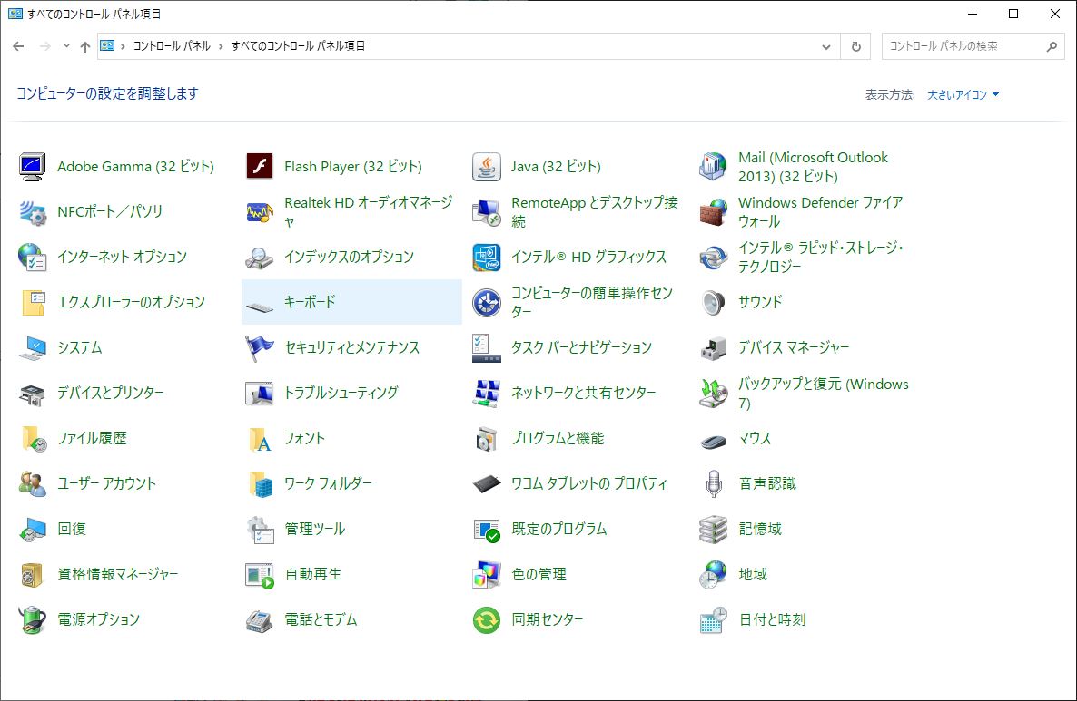Open ネットワークと共有センター icon
The image size is (1077, 701).
pos(487,393)
